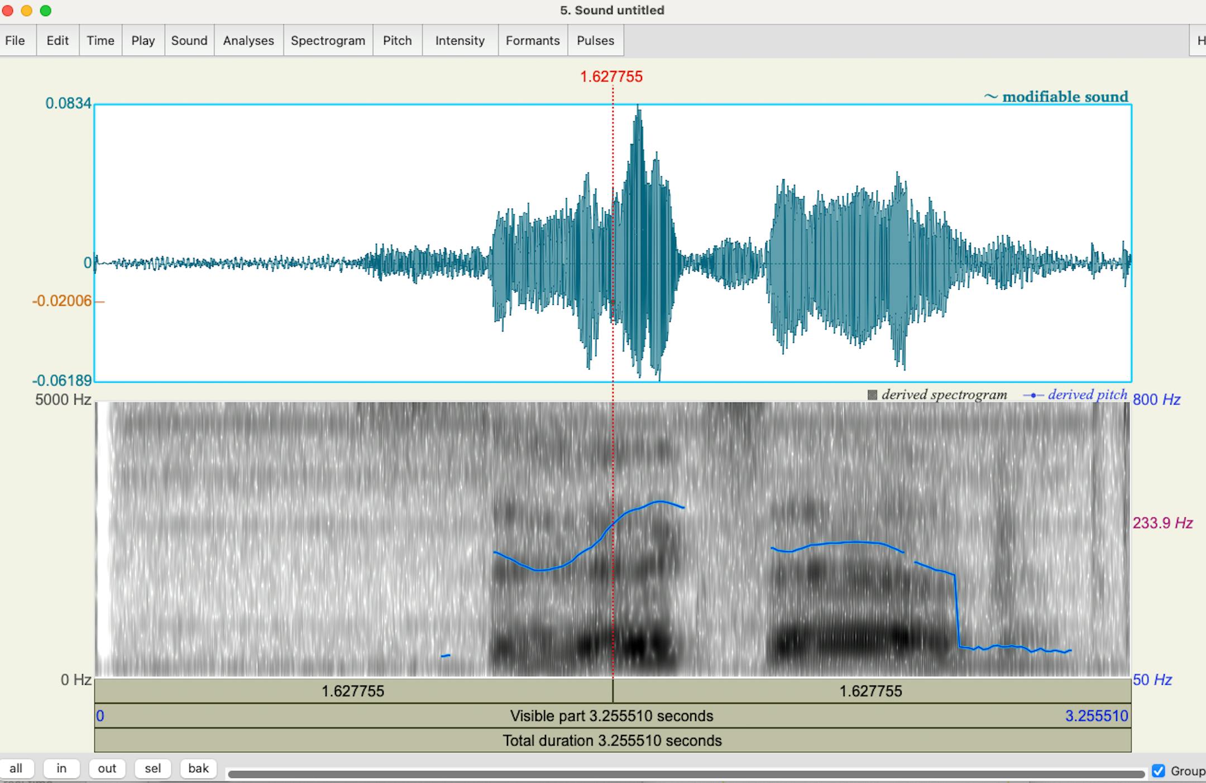Open the Pitch menu
1206x783 pixels.
[397, 40]
